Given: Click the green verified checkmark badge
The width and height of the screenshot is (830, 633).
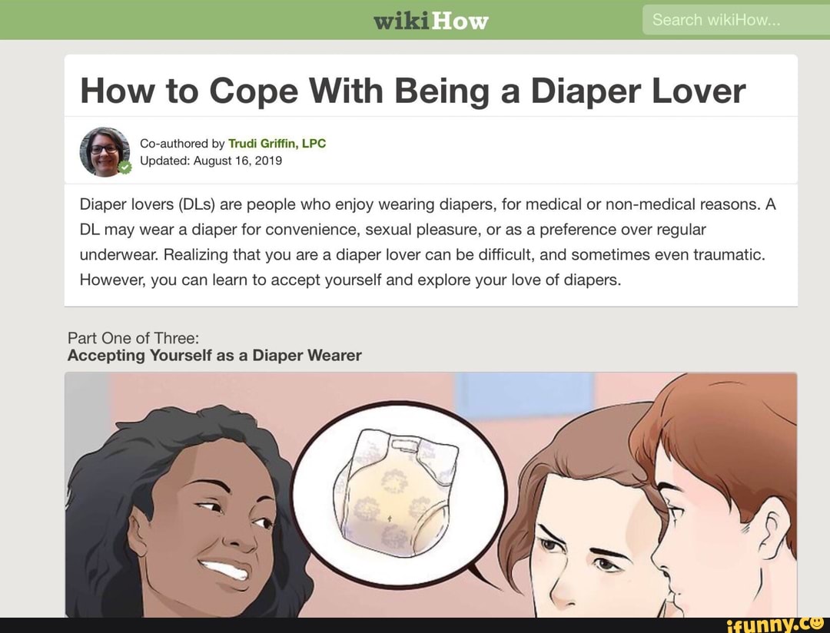Looking at the screenshot, I should tap(125, 167).
